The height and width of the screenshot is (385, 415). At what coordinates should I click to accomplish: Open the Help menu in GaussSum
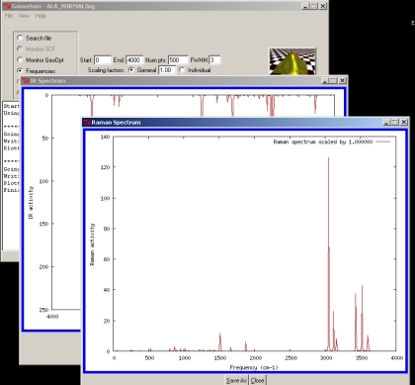point(41,16)
